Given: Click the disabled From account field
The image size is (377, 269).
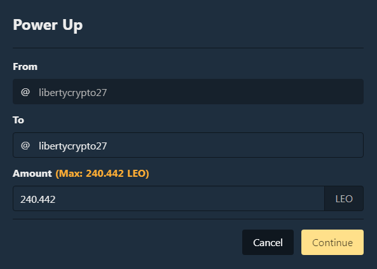Looking at the screenshot, I should pos(188,92).
